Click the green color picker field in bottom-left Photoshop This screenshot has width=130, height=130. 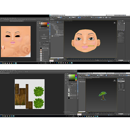(x=72, y=78)
